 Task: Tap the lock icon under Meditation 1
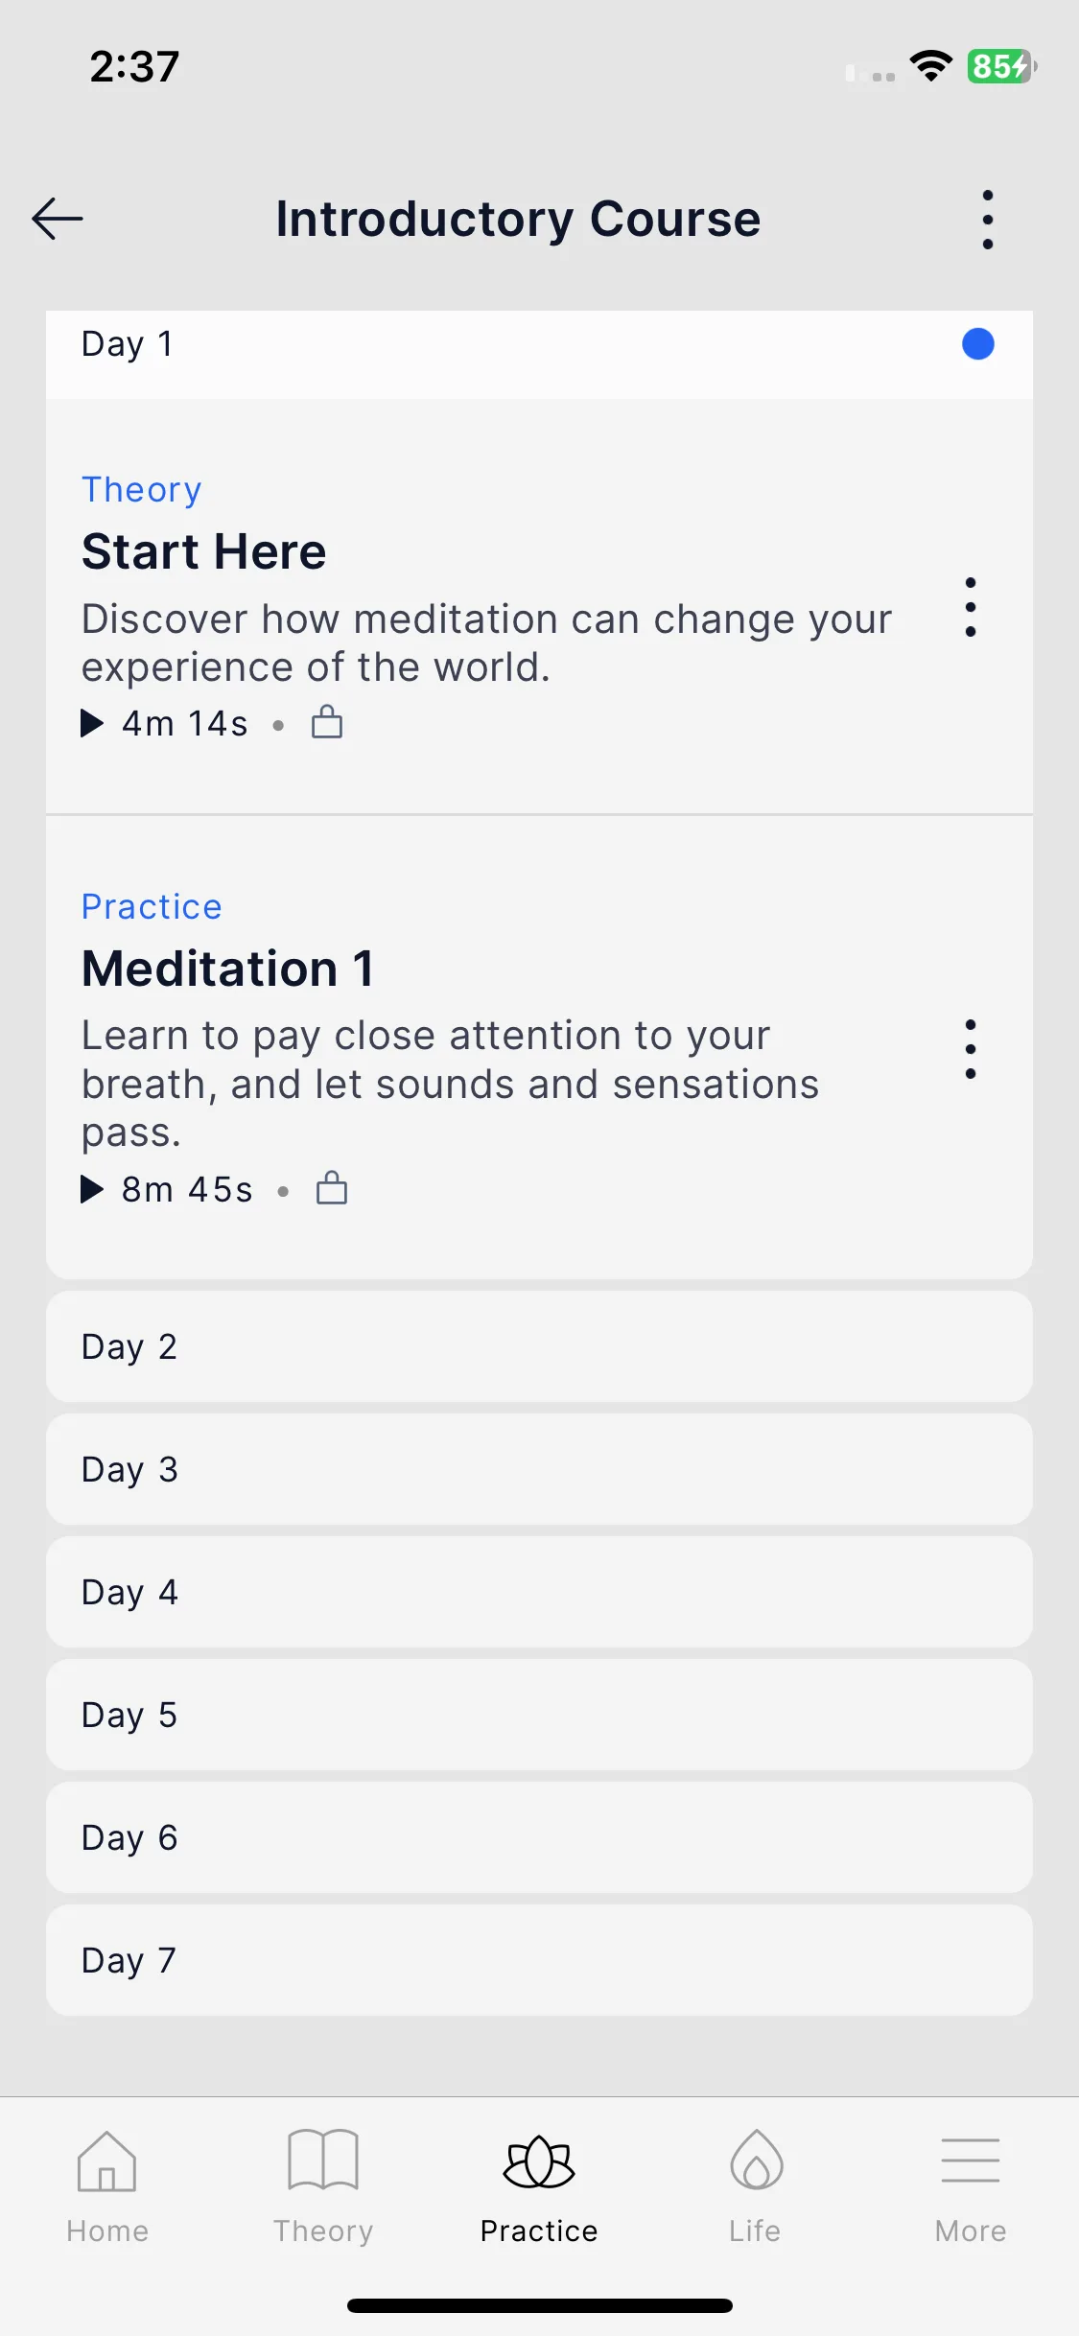coord(332,1188)
